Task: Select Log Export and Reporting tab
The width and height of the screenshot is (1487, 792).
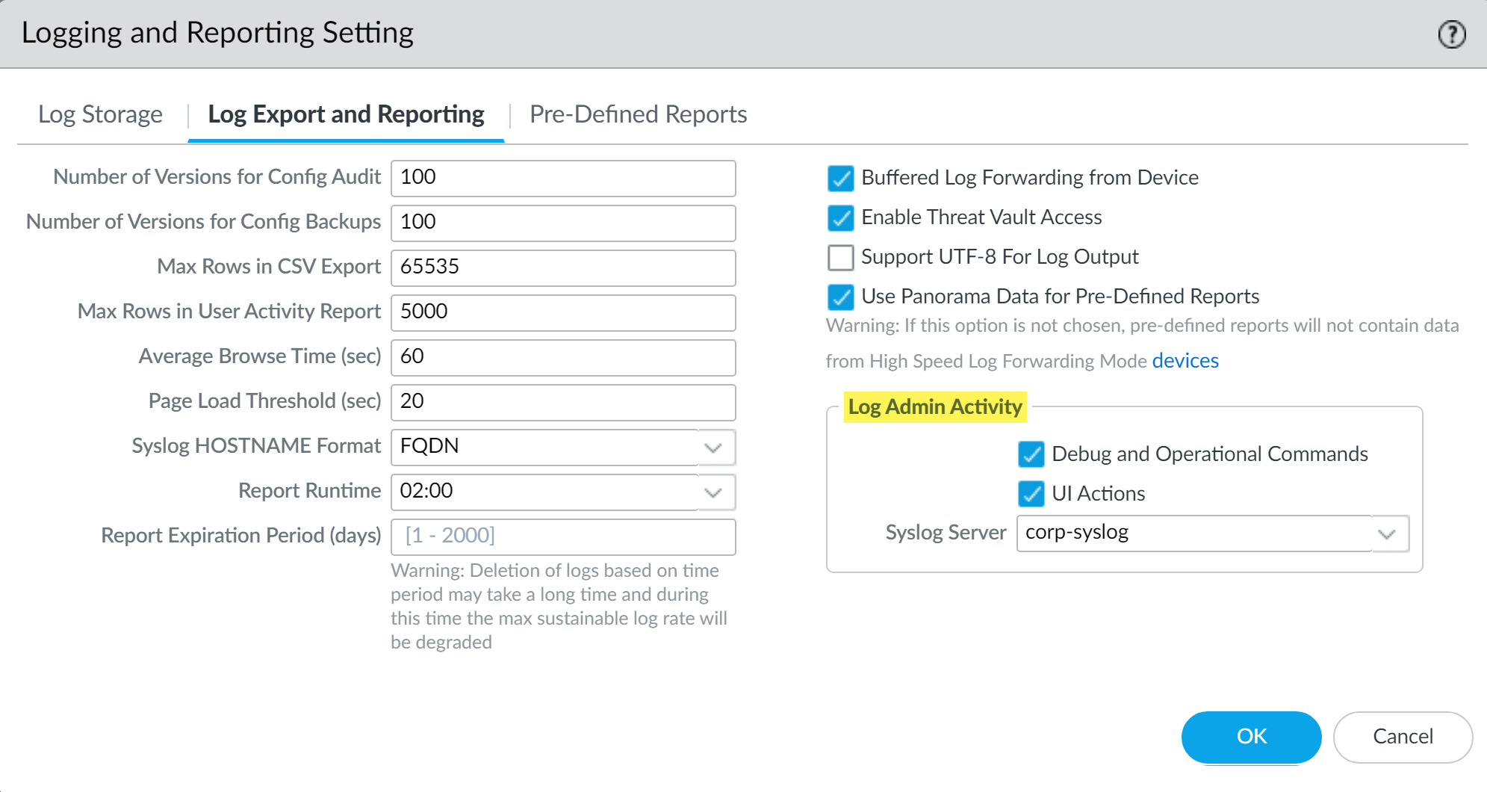Action: tap(346, 114)
